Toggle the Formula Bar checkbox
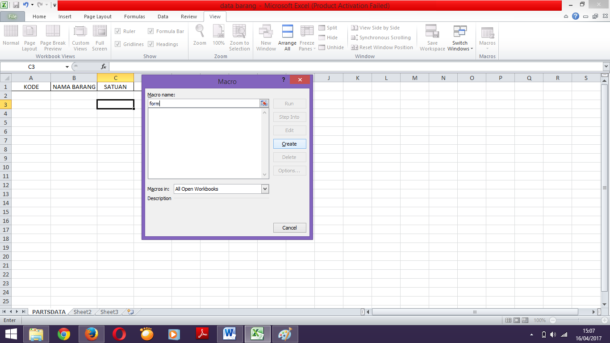The width and height of the screenshot is (610, 343). click(151, 31)
